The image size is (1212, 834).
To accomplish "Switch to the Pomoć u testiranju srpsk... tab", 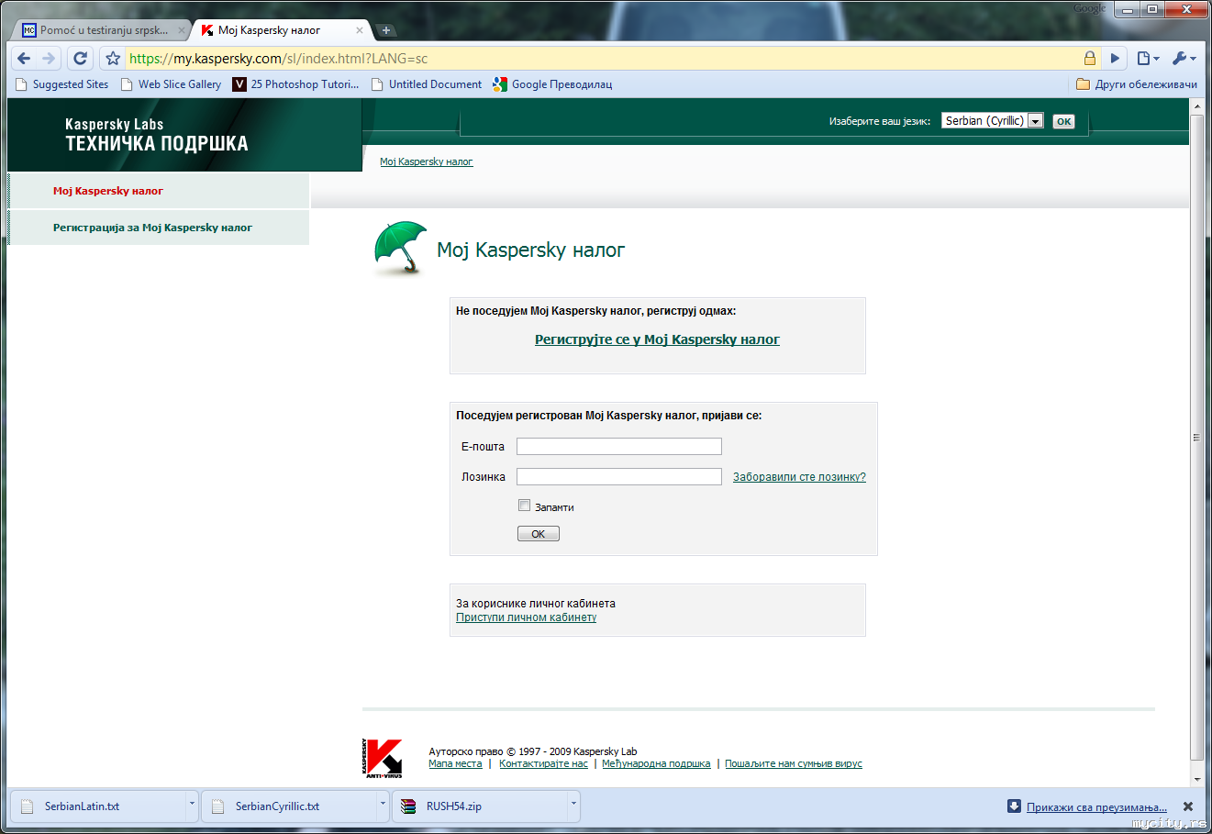I will click(103, 30).
